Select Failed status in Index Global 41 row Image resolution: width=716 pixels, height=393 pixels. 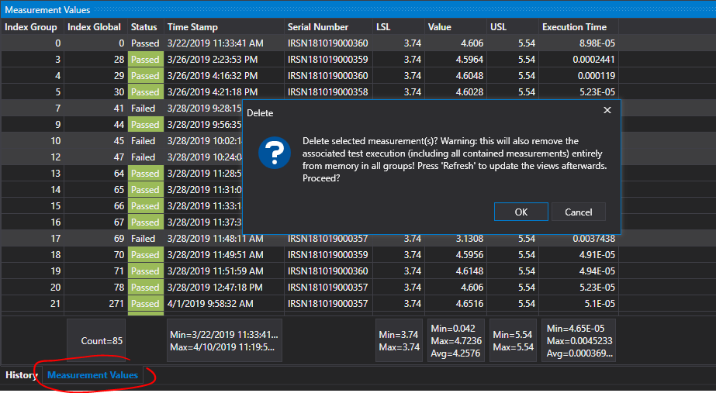click(x=146, y=109)
